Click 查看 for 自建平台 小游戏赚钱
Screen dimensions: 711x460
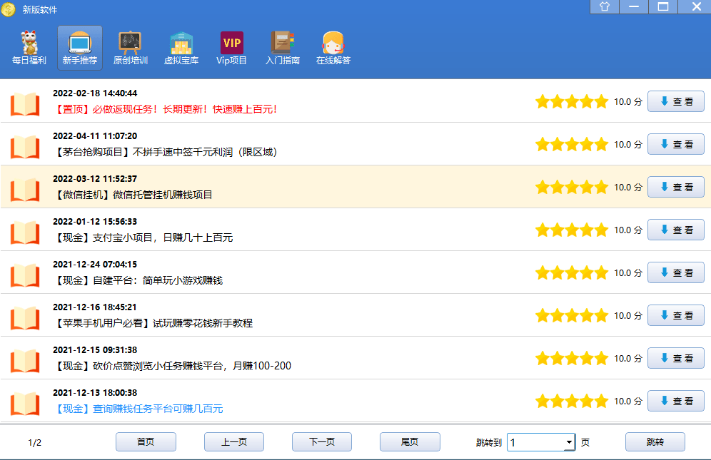click(675, 273)
